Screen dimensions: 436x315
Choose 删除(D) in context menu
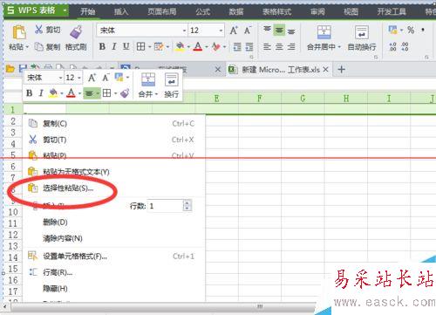(x=114, y=223)
